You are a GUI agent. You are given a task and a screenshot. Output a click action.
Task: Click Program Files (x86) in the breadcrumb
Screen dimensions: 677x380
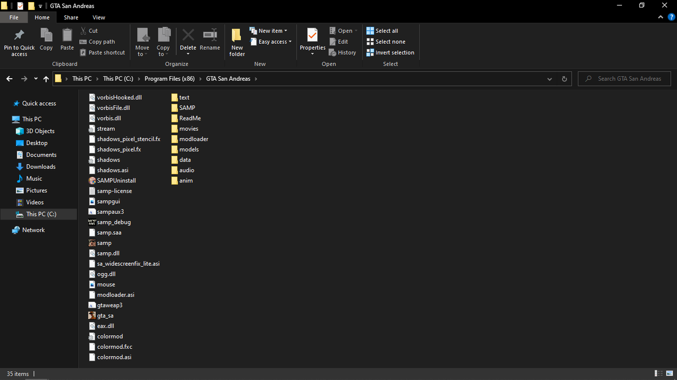click(x=169, y=79)
